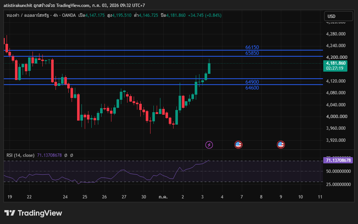358x224 pixels.
Task: Click the latest green candle
Action: pos(209,68)
